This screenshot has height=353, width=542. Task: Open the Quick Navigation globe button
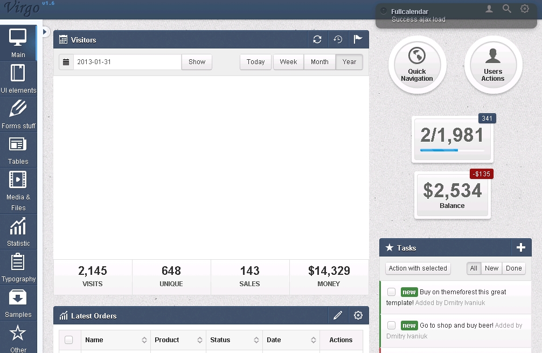[x=417, y=64]
